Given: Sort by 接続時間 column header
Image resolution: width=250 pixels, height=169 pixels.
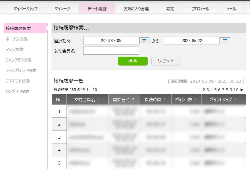Looking at the screenshot, I should [155, 100].
